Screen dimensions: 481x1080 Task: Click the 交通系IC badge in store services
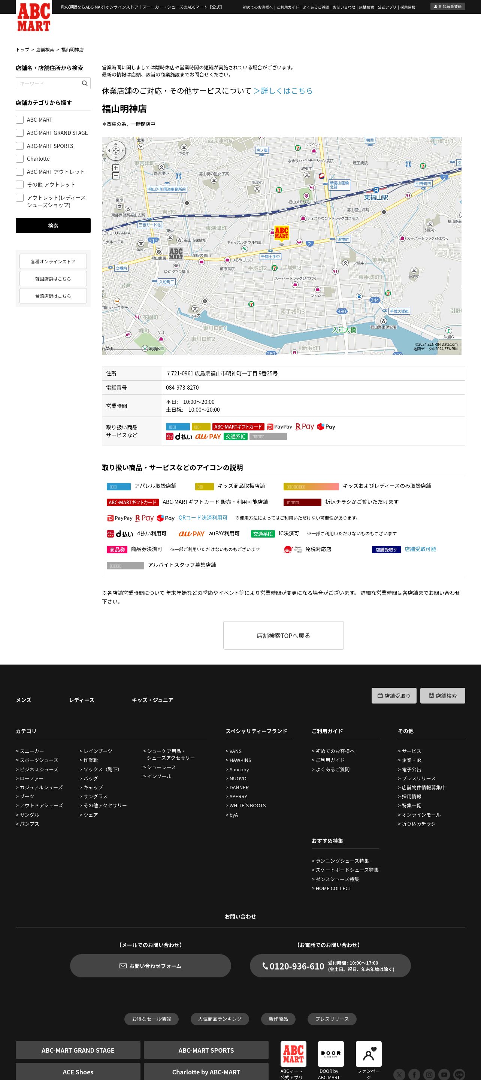235,436
